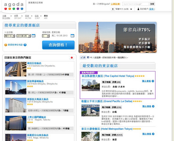Click Capitol Hotel 電子地圖 map button

[106, 82]
